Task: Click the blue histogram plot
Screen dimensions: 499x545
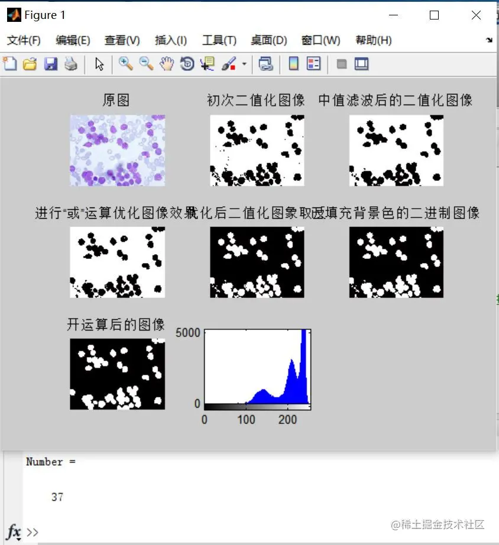Action: pos(258,366)
